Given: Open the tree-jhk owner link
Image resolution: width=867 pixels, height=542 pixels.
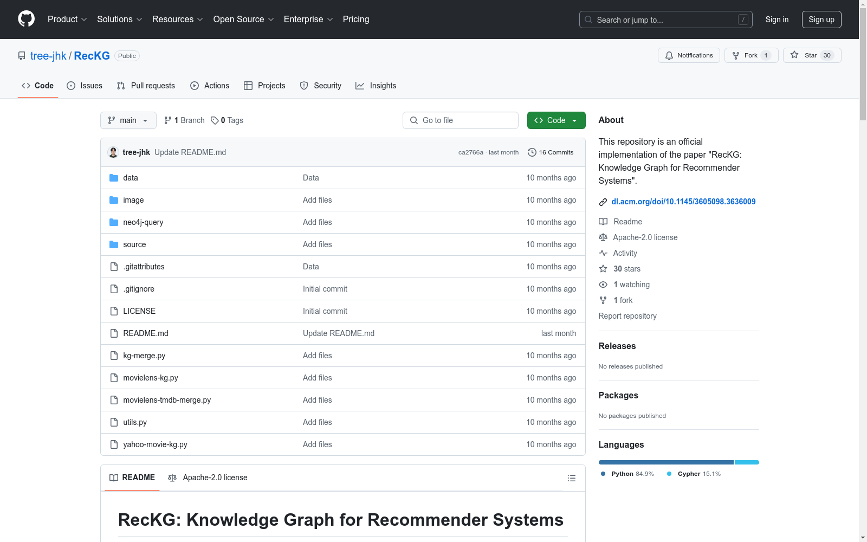Looking at the screenshot, I should [48, 56].
